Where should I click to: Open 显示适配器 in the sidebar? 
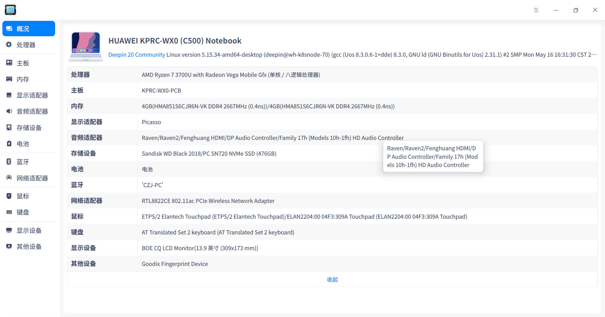(x=29, y=95)
